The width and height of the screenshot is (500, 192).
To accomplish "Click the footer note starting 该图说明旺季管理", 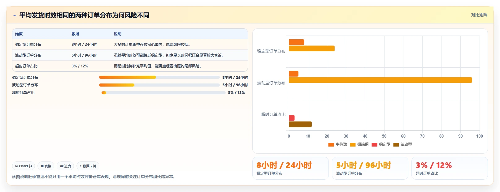I will (94, 177).
